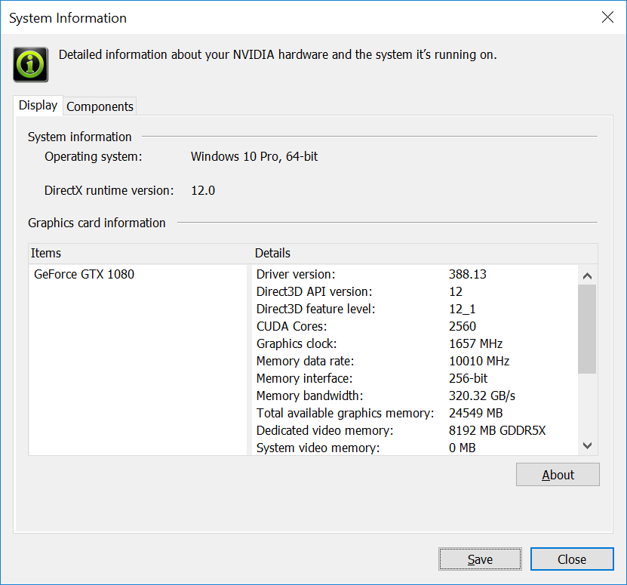
Task: Select the Direct3D API version row
Action: (x=415, y=291)
